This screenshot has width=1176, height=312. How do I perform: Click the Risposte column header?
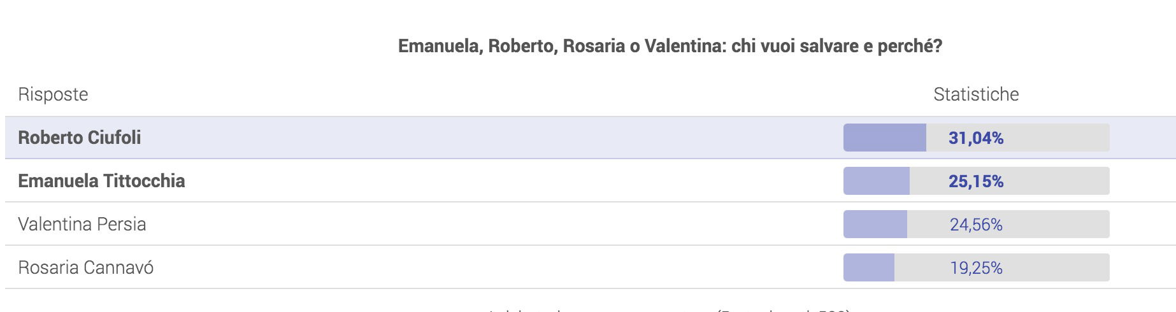54,94
